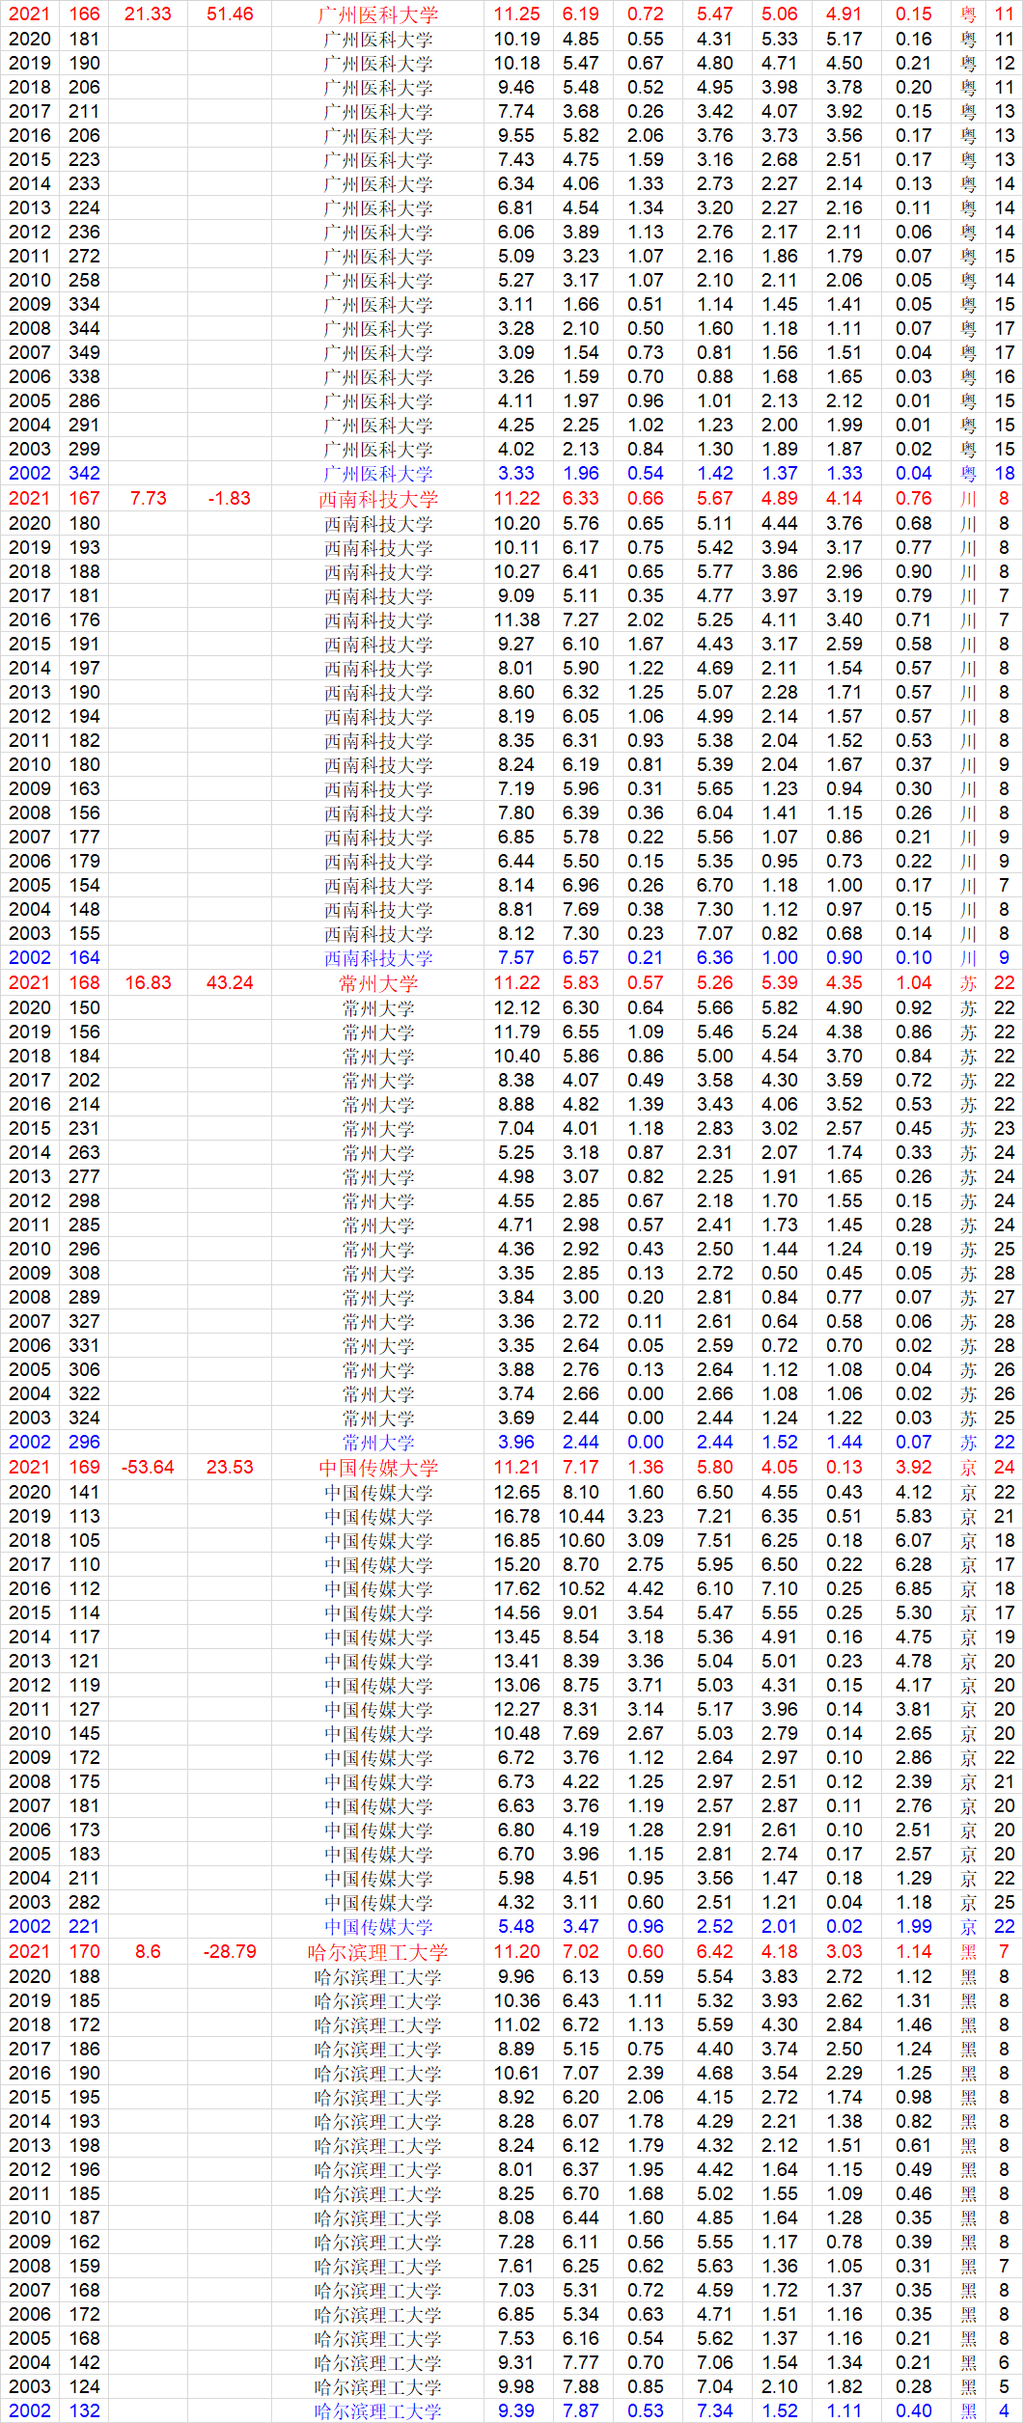Select rank 349 for 广州医科大学 2007

point(84,352)
